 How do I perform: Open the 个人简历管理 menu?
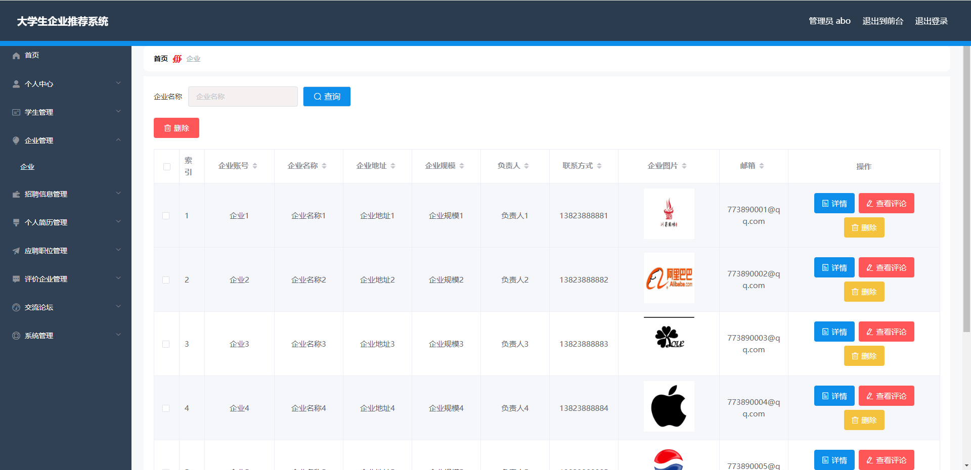pos(46,222)
